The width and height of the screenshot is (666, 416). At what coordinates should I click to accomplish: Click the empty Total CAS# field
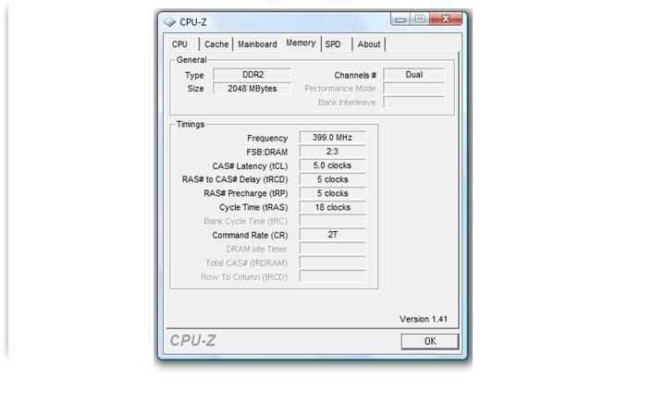point(332,263)
